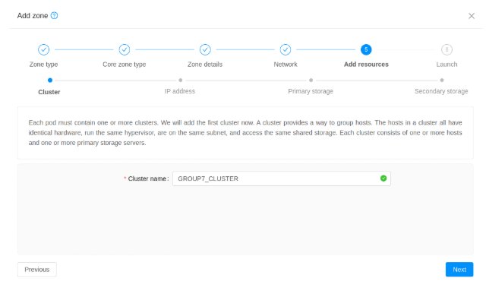
Task: Open the Add zone help icon
Action: [54, 15]
